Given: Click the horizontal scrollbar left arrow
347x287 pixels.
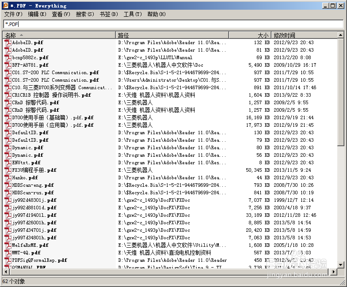Looking at the screenshot, I should tap(6, 272).
